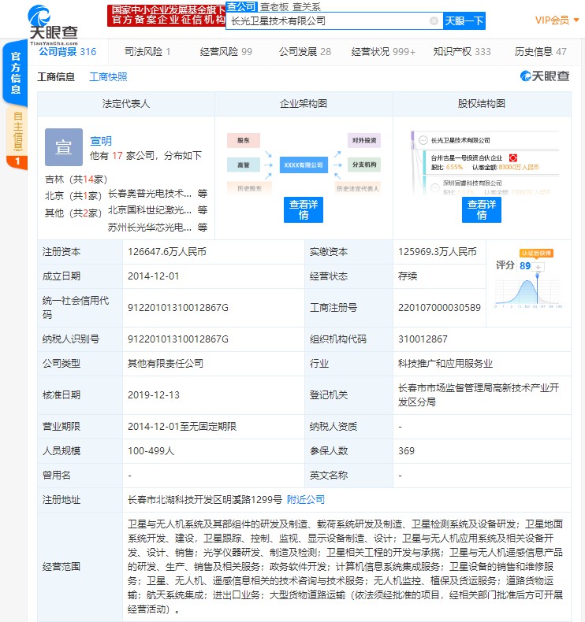View details of 股权结构图
Viewport: 585px width, 622px height.
(x=482, y=209)
